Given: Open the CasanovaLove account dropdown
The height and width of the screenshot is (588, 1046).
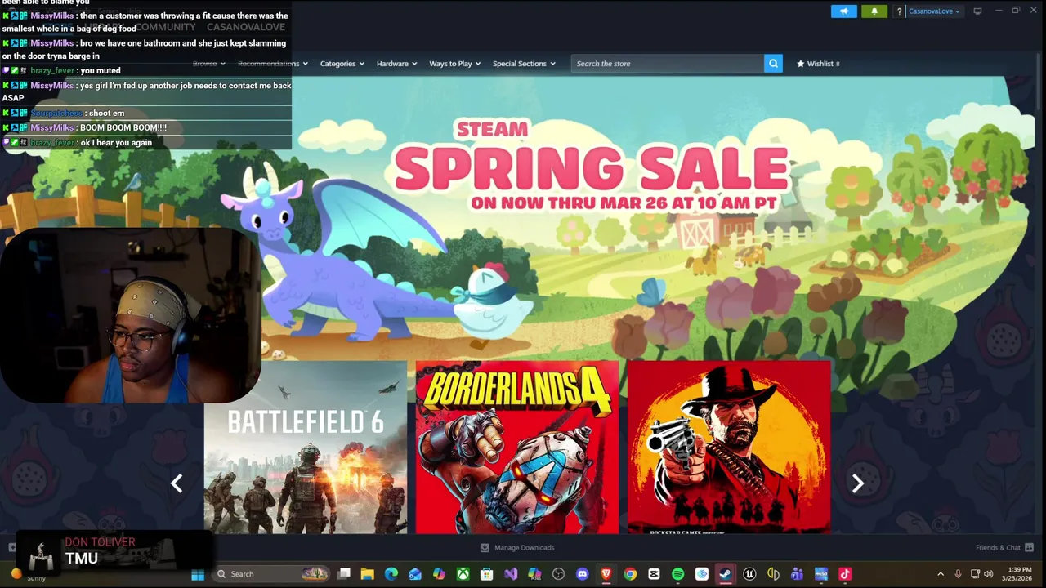Looking at the screenshot, I should pyautogui.click(x=934, y=11).
